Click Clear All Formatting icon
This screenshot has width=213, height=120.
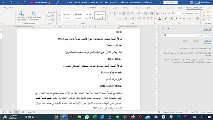[157, 13]
